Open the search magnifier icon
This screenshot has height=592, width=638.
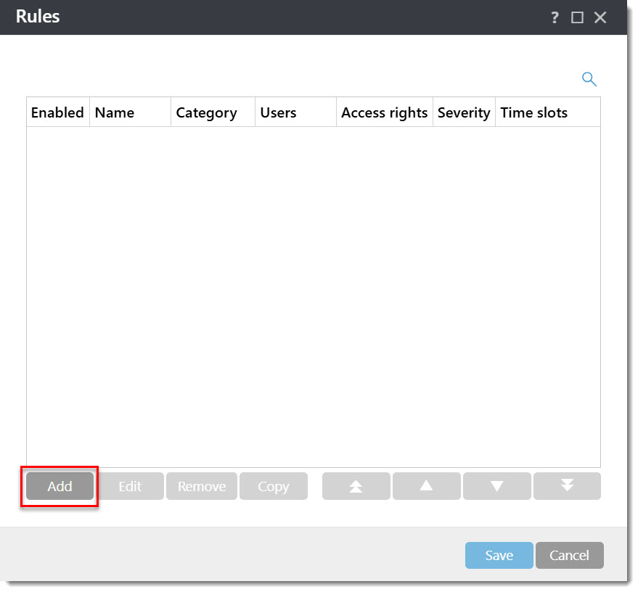[589, 79]
